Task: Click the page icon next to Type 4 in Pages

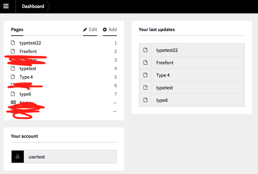Action: (x=13, y=77)
